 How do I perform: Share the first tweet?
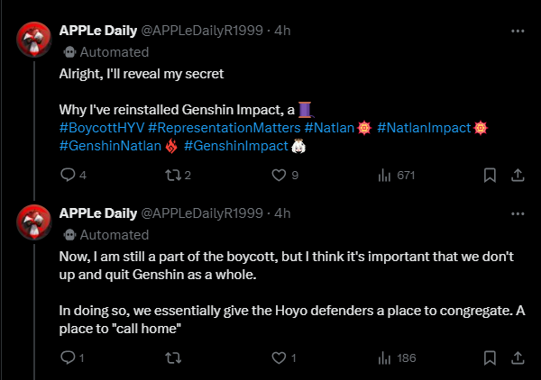518,175
